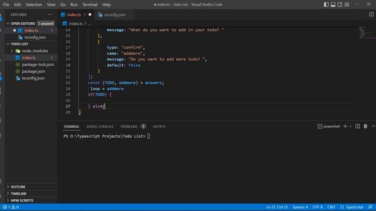Open tsconfig.json in TODO LIST tree
Viewport: 376px width, 211px height.
pos(33,78)
